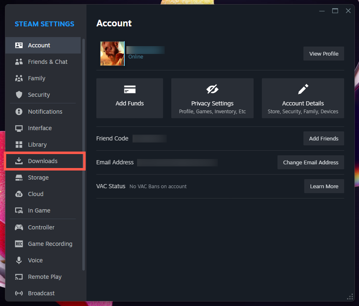Viewport: 359px width, 306px height.
Task: Click the Notifications alert icon
Action: (x=19, y=112)
